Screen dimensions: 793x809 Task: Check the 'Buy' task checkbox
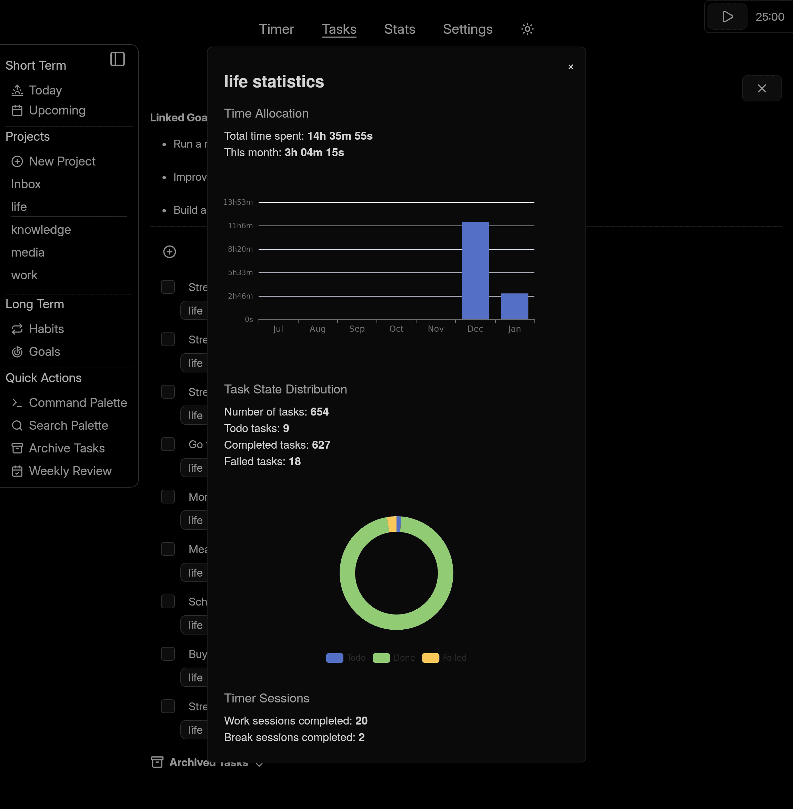pos(168,654)
